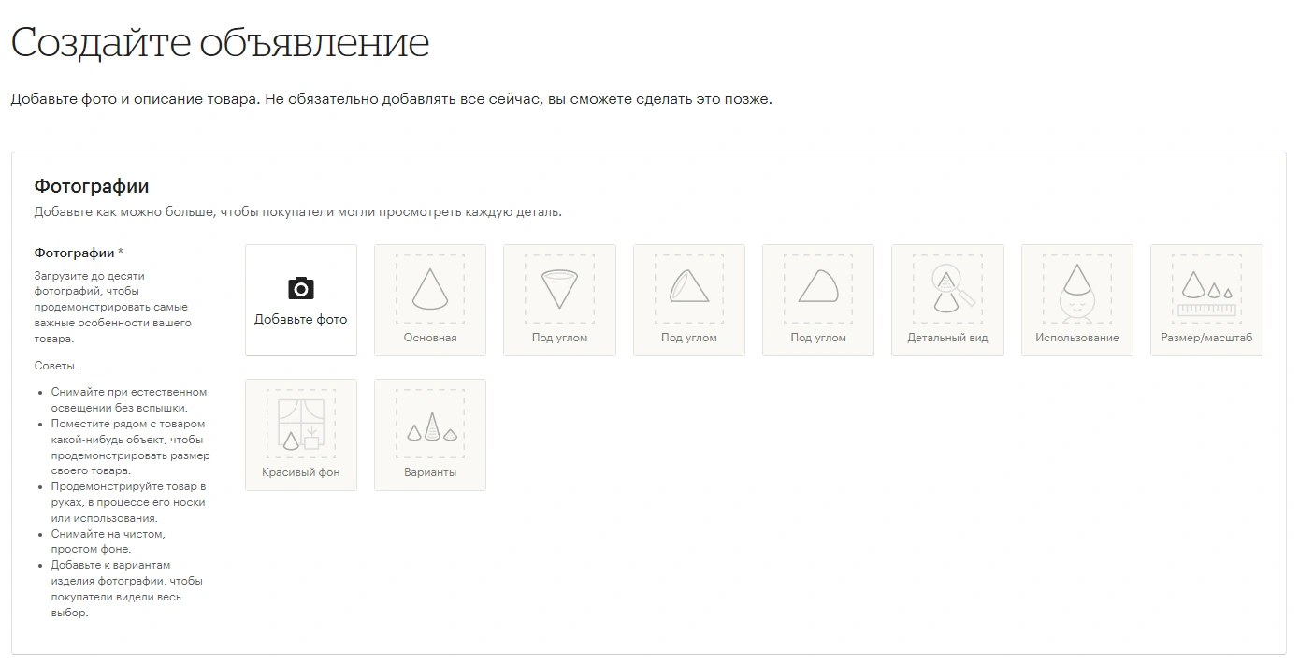Click the bold Фотографии section title

tap(92, 187)
